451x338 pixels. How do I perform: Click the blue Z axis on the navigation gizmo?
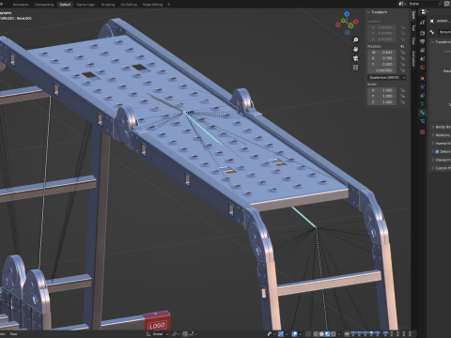click(x=347, y=14)
